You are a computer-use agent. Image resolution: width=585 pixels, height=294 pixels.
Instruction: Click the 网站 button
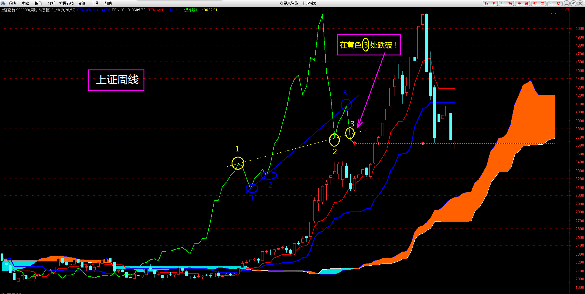click(x=555, y=3)
